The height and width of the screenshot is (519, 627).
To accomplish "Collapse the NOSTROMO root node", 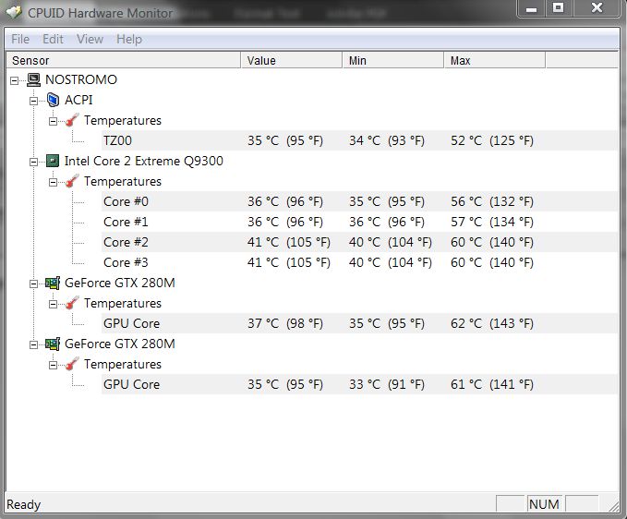I will (x=15, y=80).
